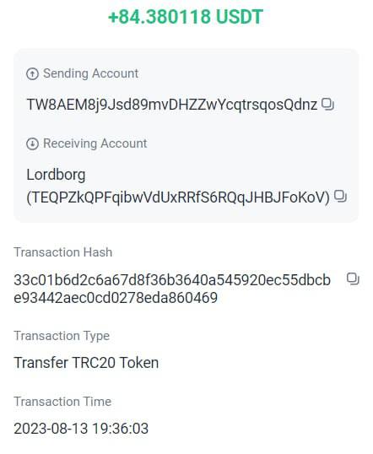This screenshot has width=373, height=454.
Task: Select the TEQPZkQPF receiving address text
Action: (178, 197)
